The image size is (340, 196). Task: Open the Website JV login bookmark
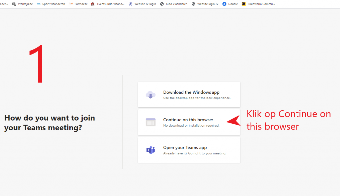[x=142, y=4]
